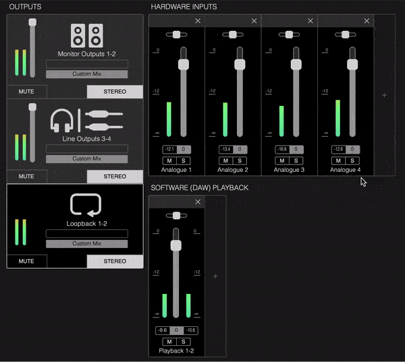Click the Monitor Outputs 1-2 name field
The height and width of the screenshot is (362, 405).
(87, 64)
